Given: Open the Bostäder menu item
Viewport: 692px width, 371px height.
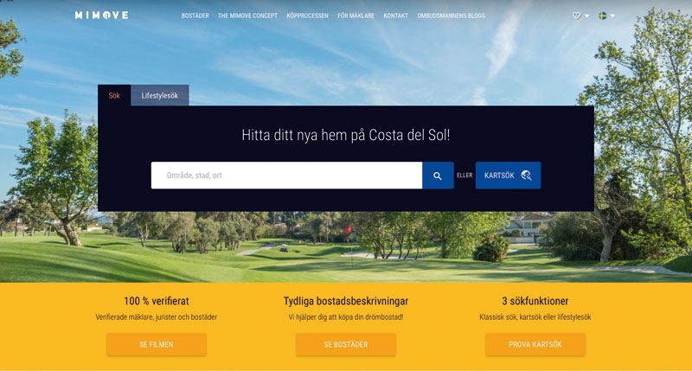Looking at the screenshot, I should [195, 16].
